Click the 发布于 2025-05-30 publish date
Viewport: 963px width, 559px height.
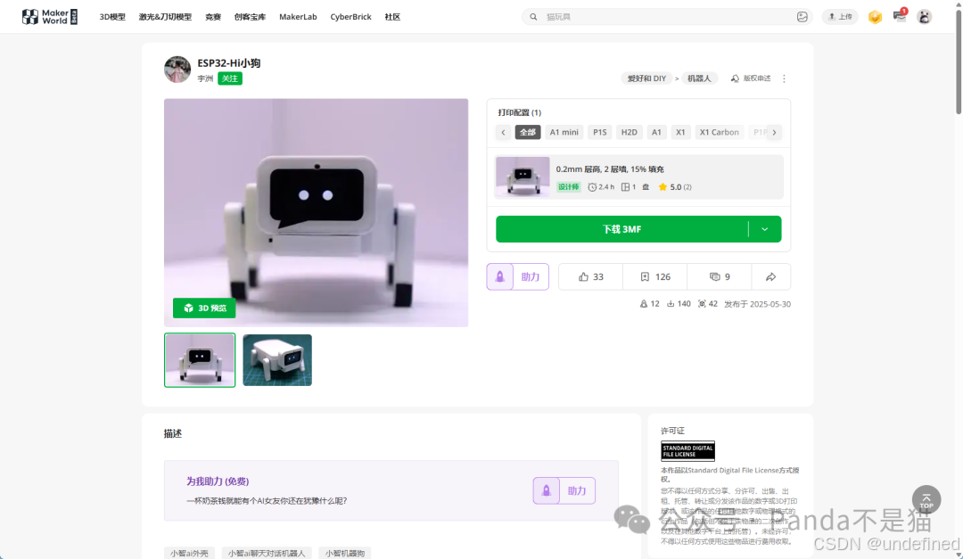tap(757, 303)
